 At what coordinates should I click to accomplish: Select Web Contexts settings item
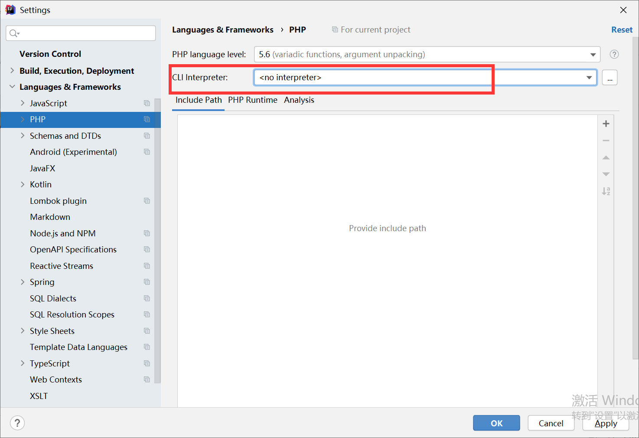point(56,379)
